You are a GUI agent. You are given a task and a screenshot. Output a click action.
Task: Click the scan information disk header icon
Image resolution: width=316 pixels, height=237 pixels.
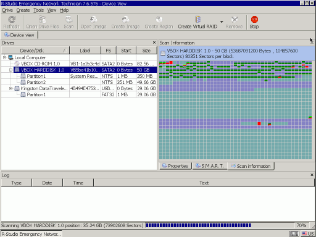click(x=163, y=54)
